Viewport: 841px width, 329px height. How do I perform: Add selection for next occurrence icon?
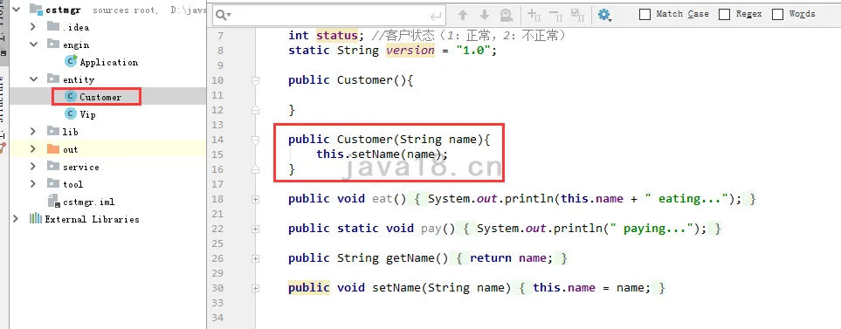click(534, 15)
